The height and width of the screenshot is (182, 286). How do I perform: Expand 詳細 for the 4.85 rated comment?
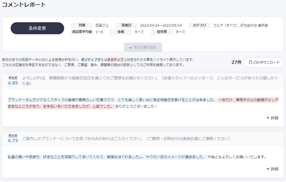[x=272, y=118]
